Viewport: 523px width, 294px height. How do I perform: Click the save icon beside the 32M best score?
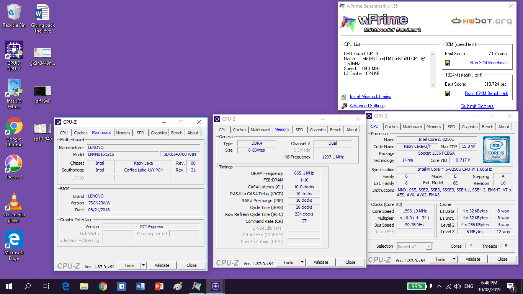coord(448,63)
